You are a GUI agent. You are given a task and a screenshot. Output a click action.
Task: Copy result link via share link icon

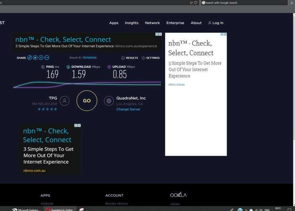(x=29, y=57)
